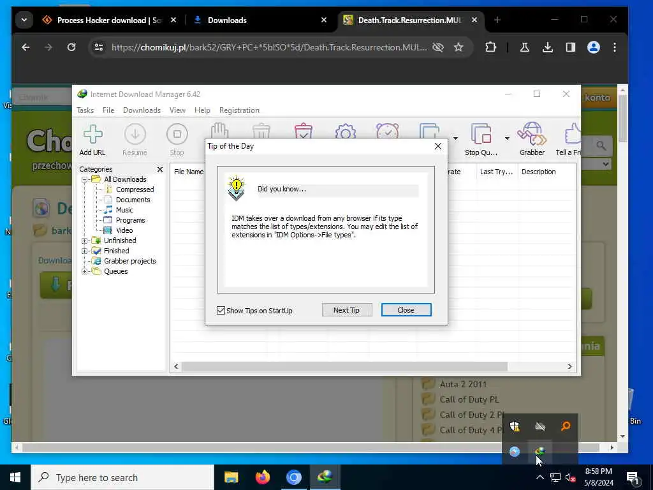The width and height of the screenshot is (653, 490).
Task: Reload the page in Chrome
Action: pos(71,47)
